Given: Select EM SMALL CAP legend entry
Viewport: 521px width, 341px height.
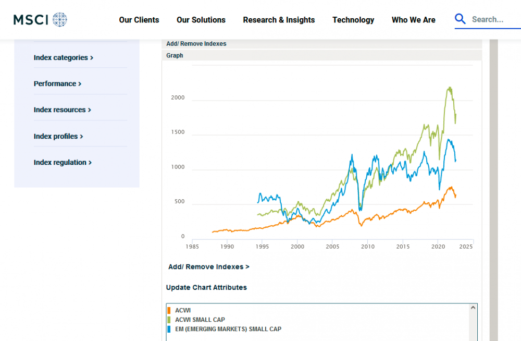Looking at the screenshot, I should (228, 329).
